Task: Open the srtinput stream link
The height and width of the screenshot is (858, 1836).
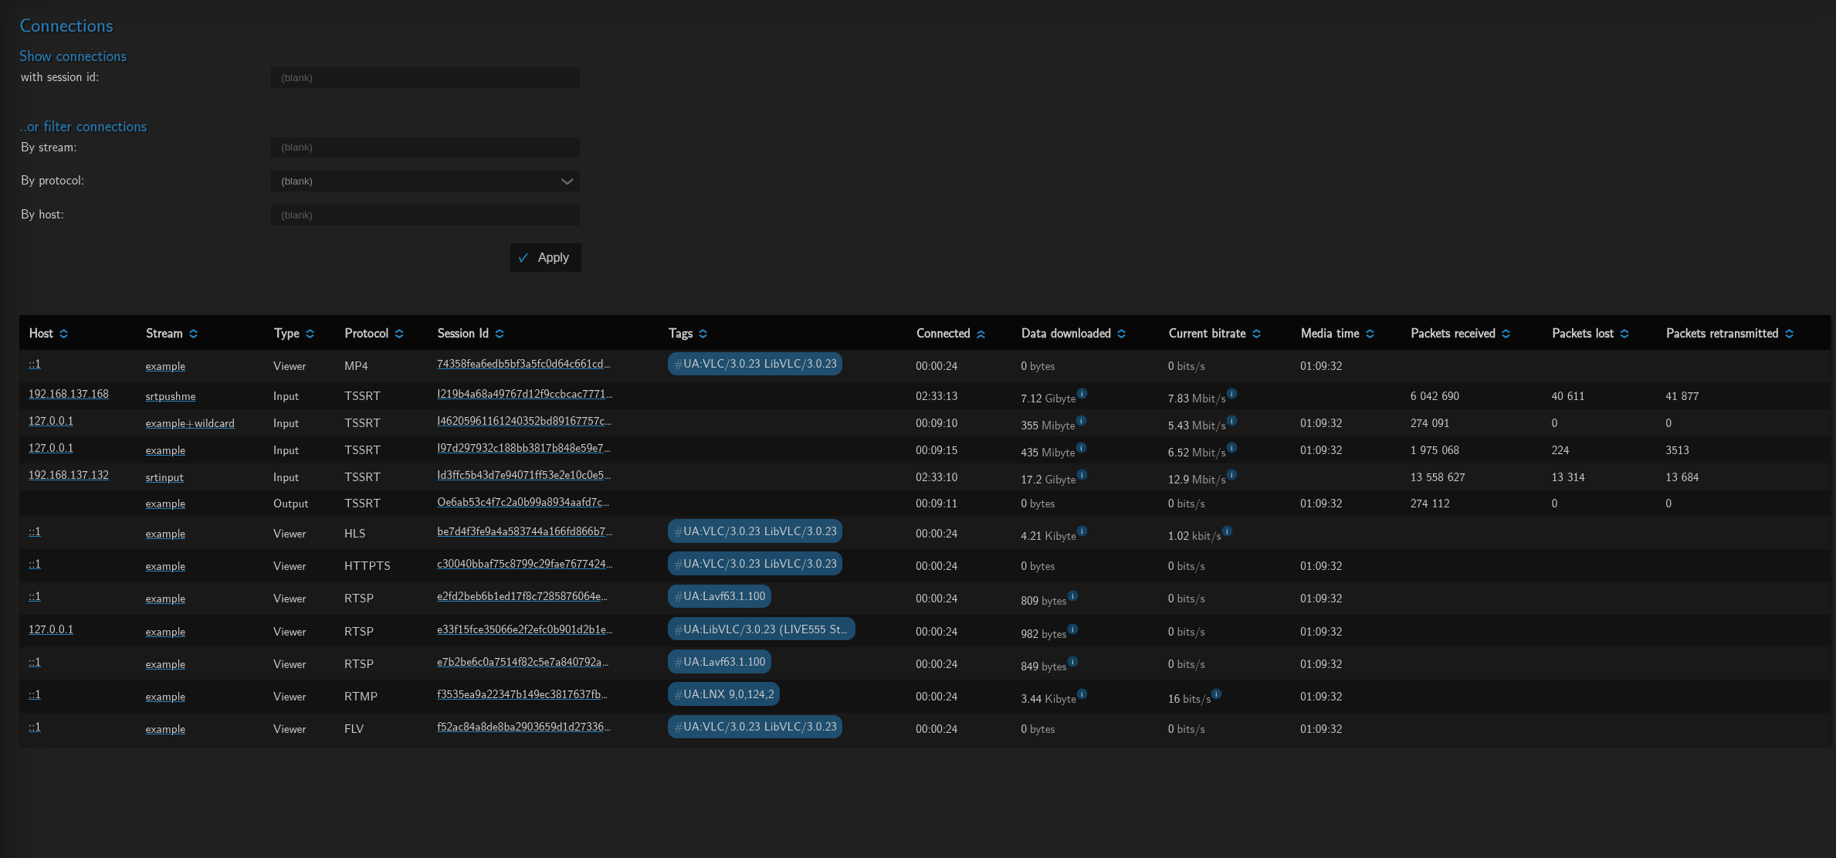Action: pyautogui.click(x=164, y=478)
